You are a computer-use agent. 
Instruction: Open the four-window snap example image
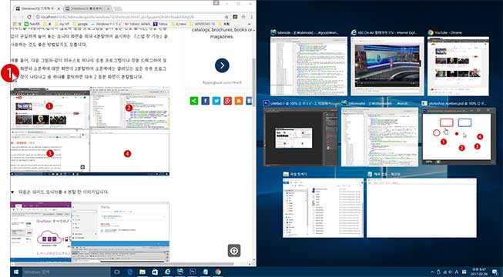pos(90,131)
